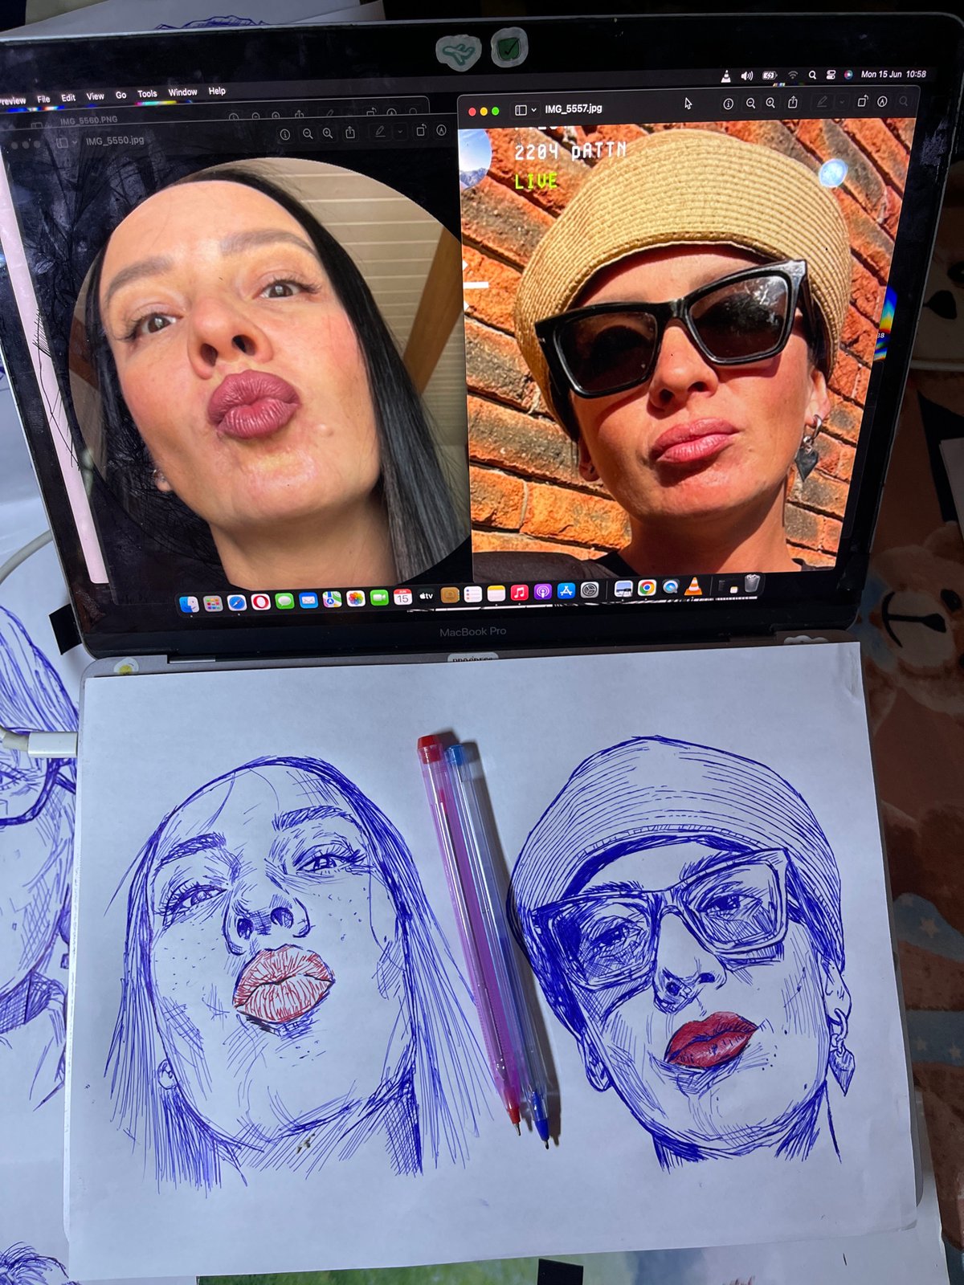Rotate the IMG_5557.jpg image
The image size is (964, 1285).
pyautogui.click(x=863, y=101)
